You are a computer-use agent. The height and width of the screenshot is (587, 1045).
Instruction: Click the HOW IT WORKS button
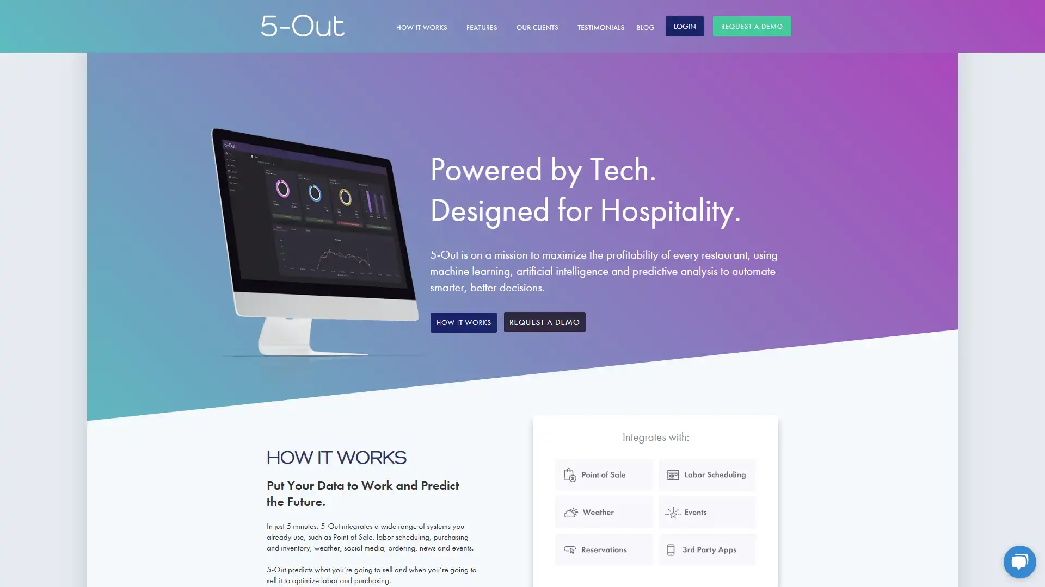coord(463,322)
